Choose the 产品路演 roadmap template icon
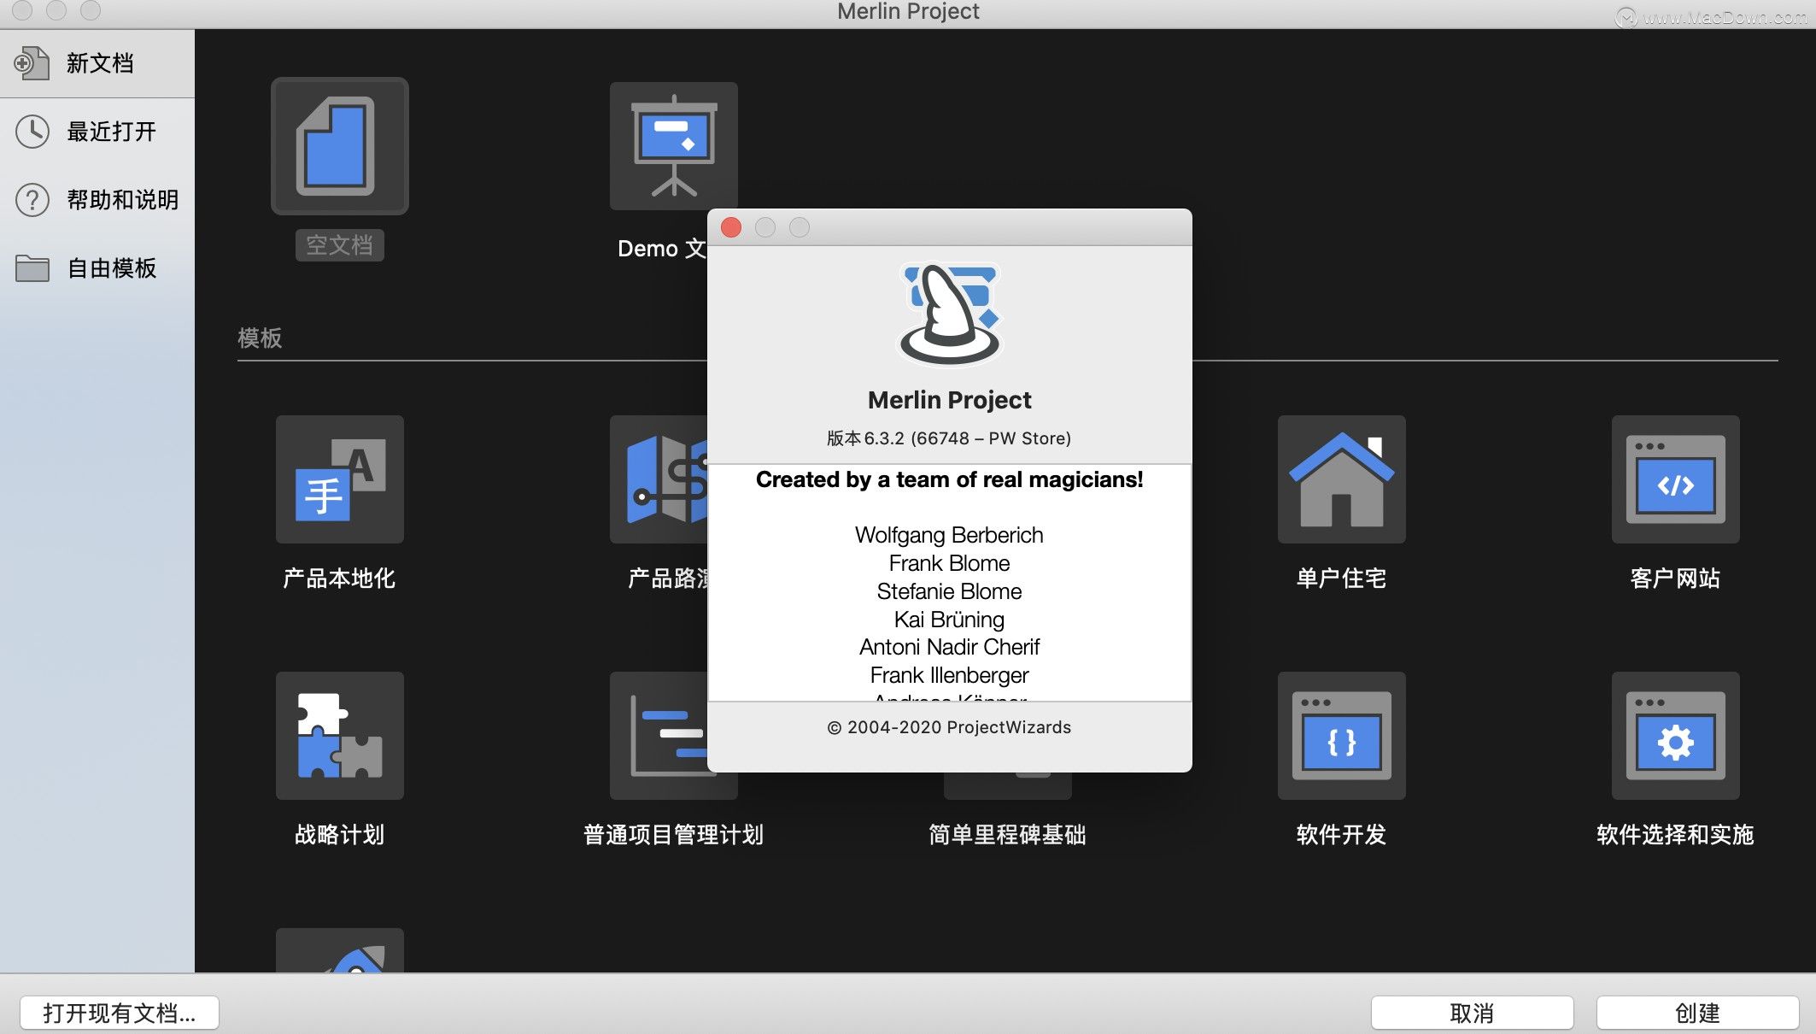Screen dimensions: 1816x1034 click(x=659, y=479)
